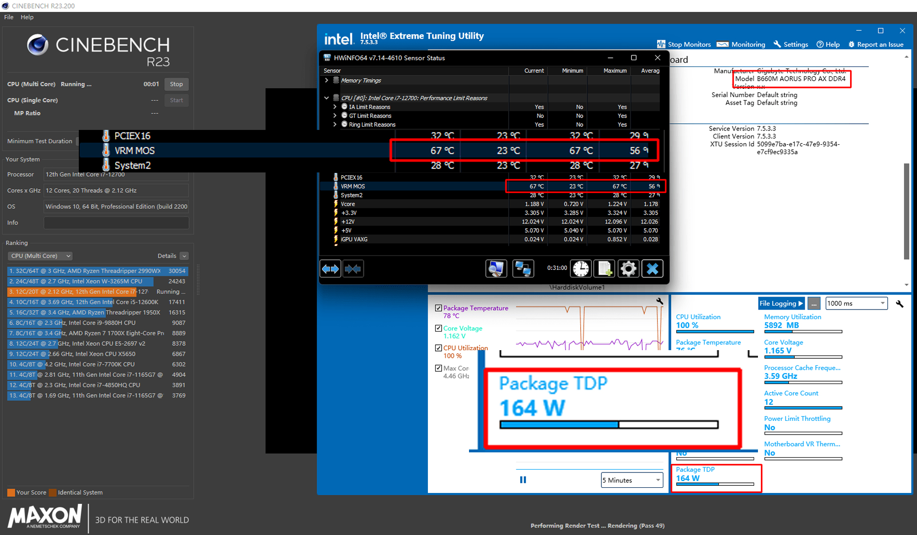Open HWiNFO network monitors icon
Viewport: 917px width, 535px height.
pos(523,269)
